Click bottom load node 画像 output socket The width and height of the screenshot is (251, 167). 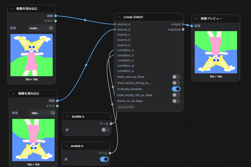click(x=57, y=101)
